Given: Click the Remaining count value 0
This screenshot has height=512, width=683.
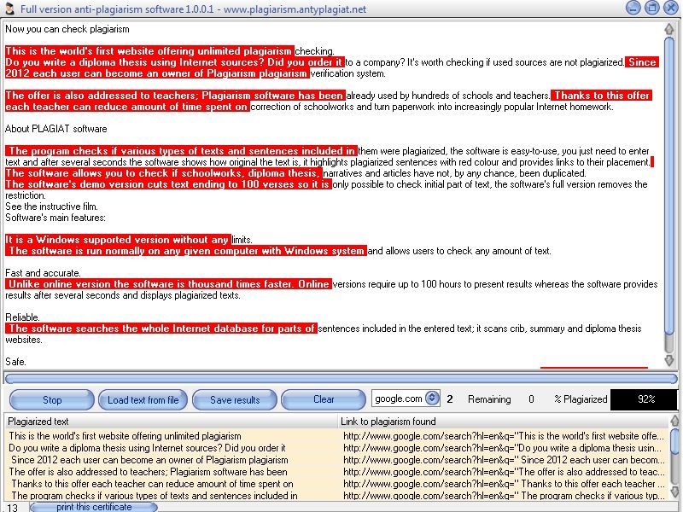Looking at the screenshot, I should (x=531, y=399).
